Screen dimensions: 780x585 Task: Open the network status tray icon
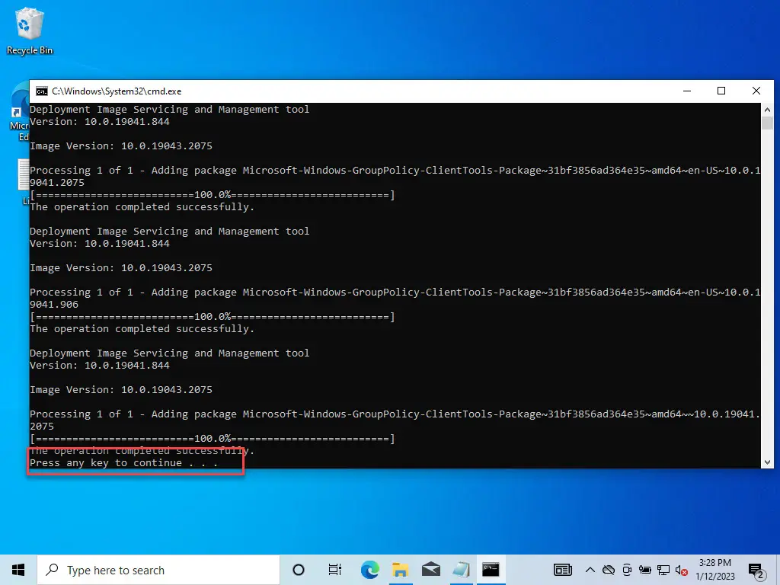click(663, 570)
